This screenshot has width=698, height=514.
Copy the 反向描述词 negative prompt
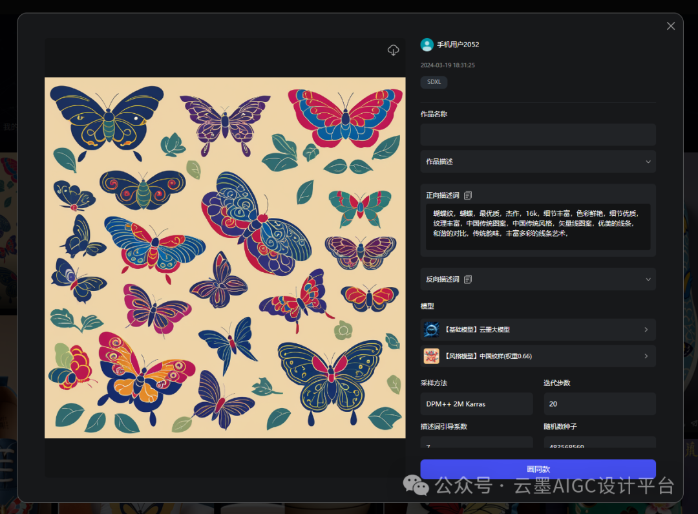point(468,279)
